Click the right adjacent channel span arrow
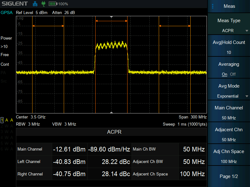 tap(175, 26)
